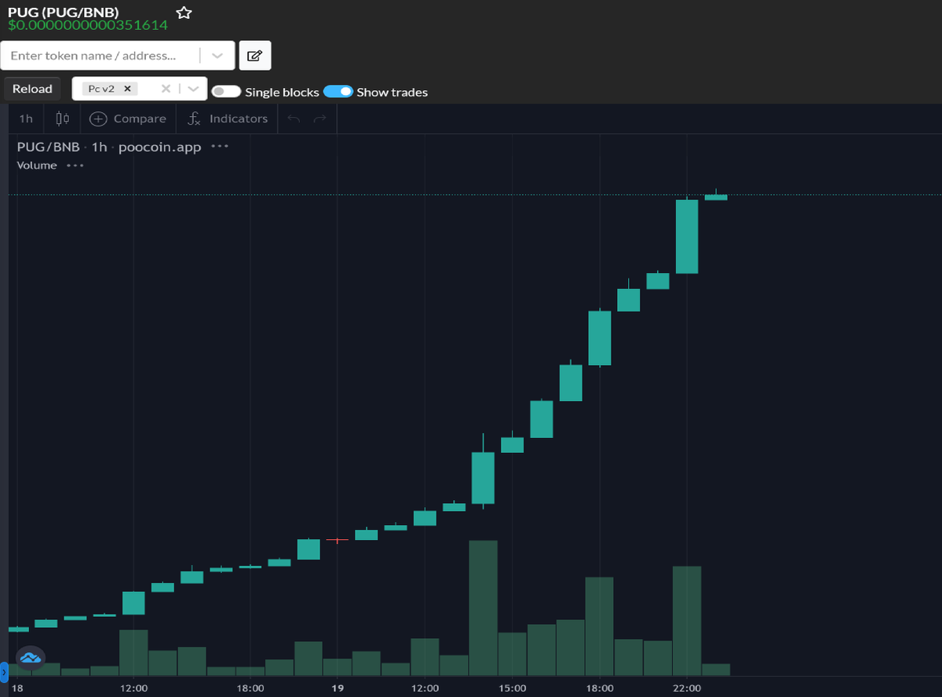Viewport: 942px width, 697px height.
Task: Focus the token name / address field
Action: (100, 56)
